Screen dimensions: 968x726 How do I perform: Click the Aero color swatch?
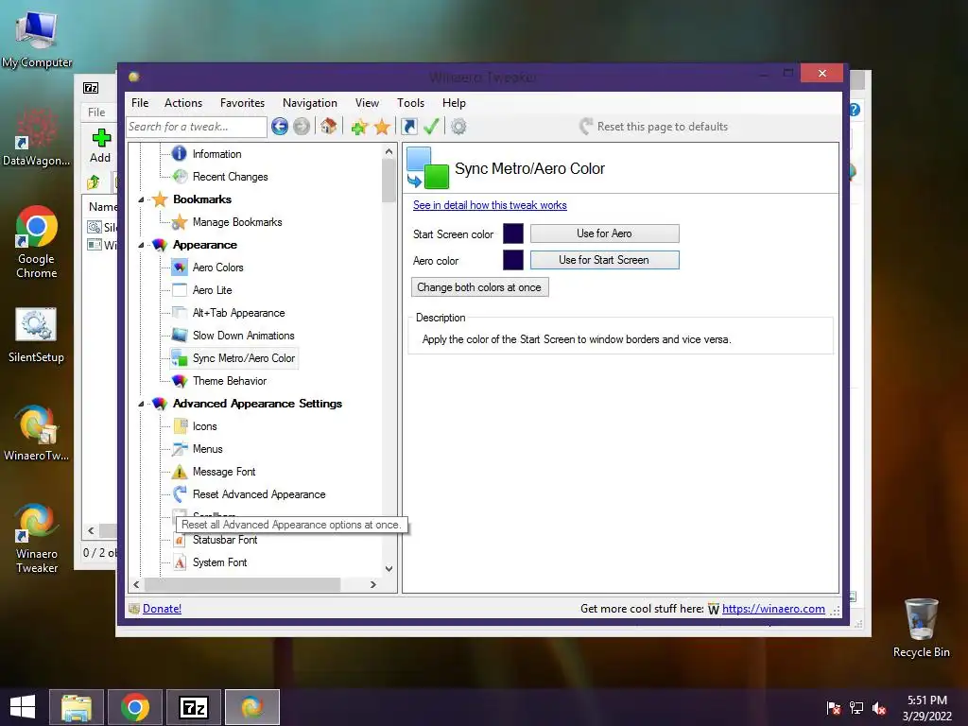(513, 260)
